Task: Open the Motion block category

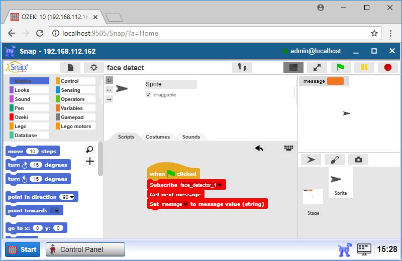Action: point(29,81)
